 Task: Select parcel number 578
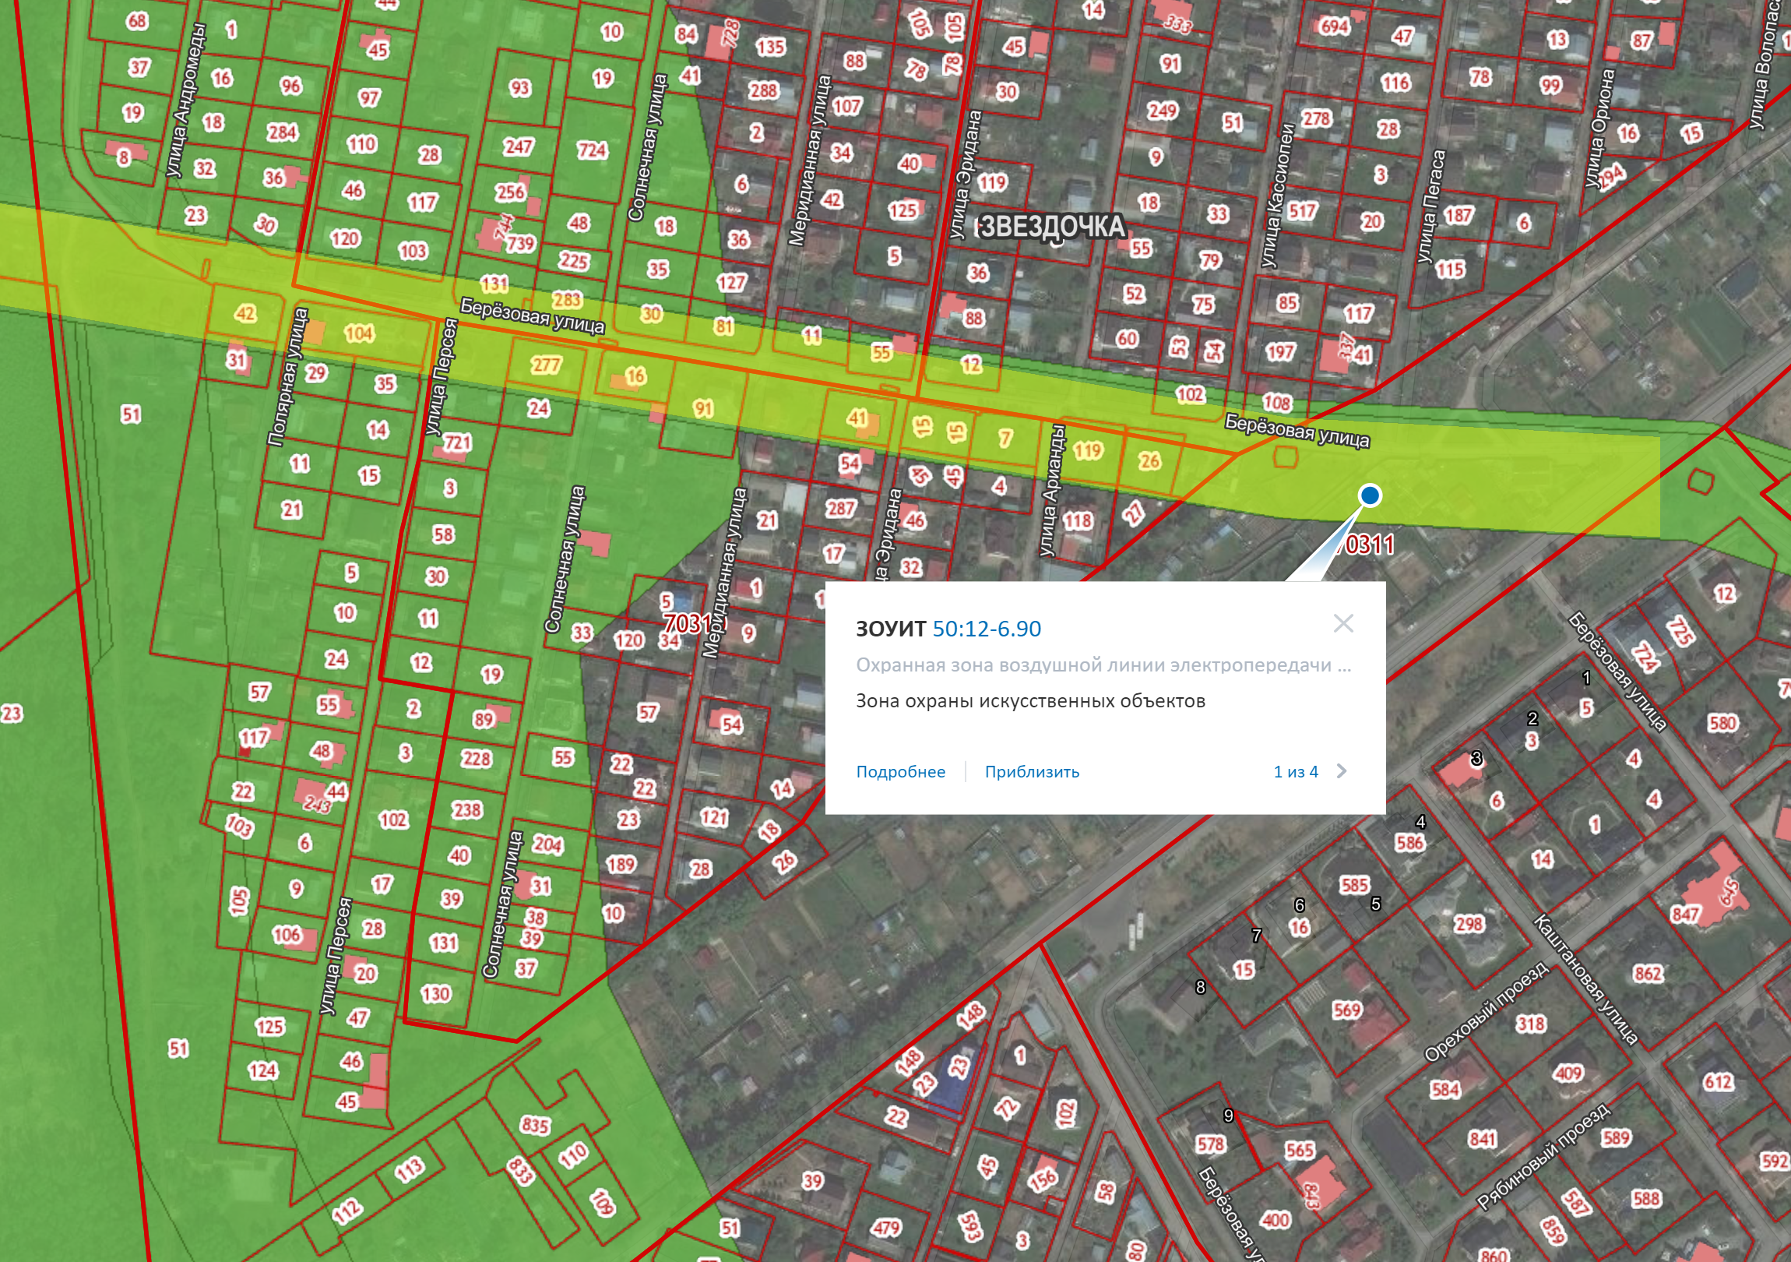(x=1211, y=1145)
